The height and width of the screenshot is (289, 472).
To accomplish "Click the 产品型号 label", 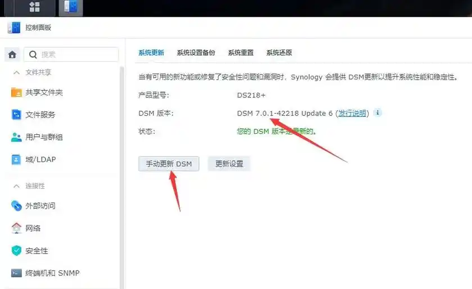I will pyautogui.click(x=153, y=95).
